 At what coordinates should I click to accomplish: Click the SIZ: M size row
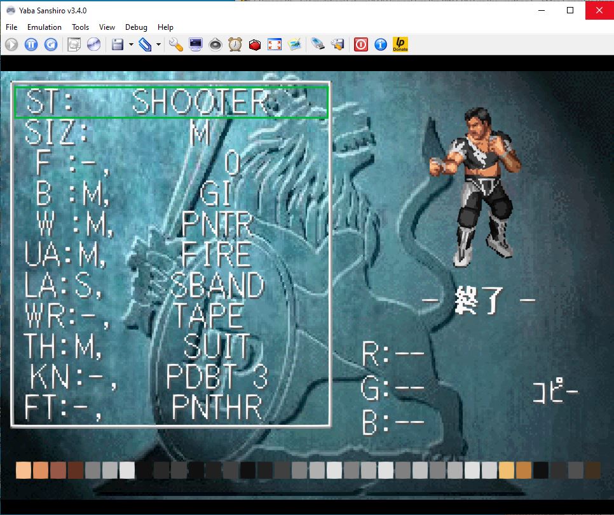(x=171, y=132)
